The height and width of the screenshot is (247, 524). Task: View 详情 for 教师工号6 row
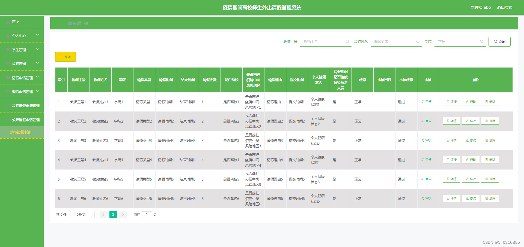(x=451, y=198)
